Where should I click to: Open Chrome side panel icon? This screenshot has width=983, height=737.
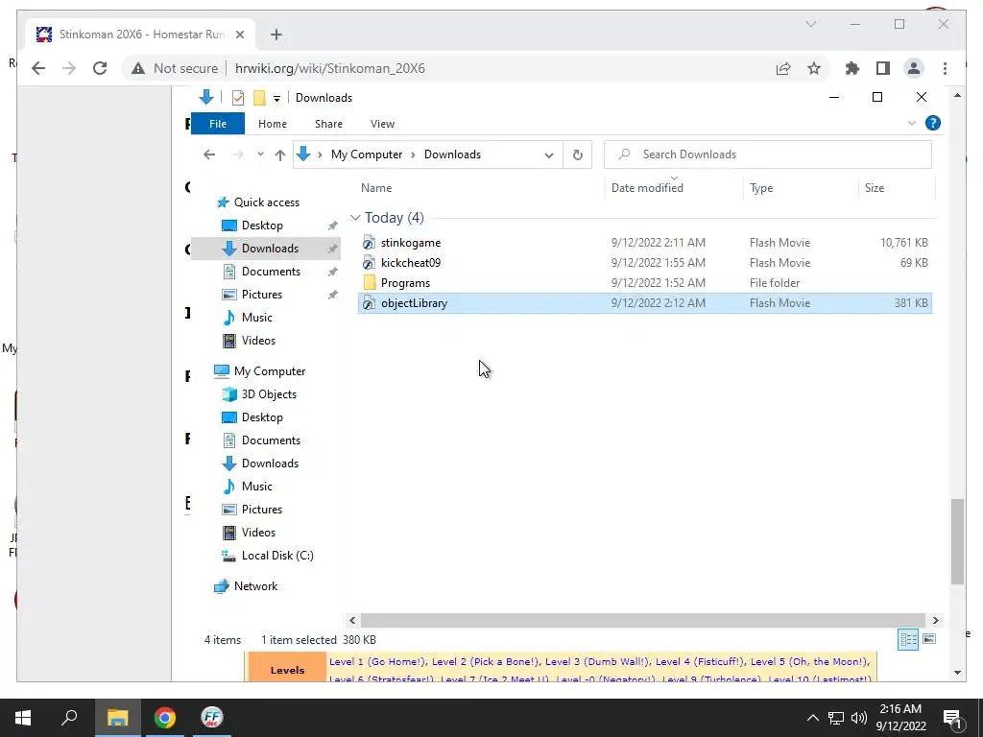click(883, 68)
